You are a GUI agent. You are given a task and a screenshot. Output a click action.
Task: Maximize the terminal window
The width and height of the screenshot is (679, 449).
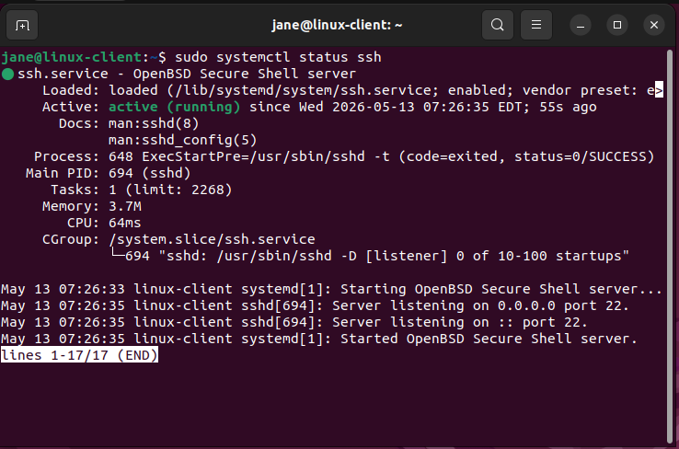617,25
